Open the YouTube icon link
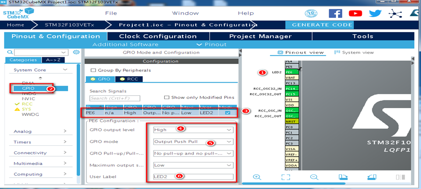 point(355,13)
